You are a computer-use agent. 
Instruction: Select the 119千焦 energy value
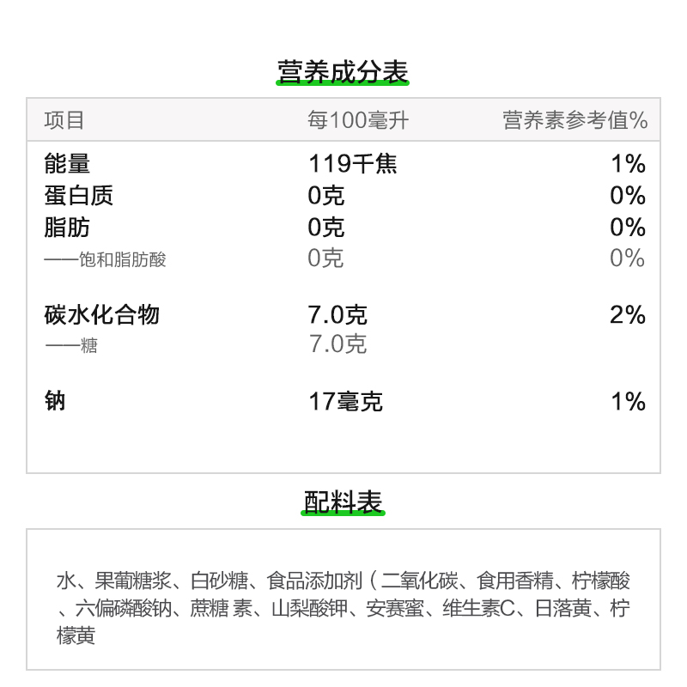click(x=352, y=163)
